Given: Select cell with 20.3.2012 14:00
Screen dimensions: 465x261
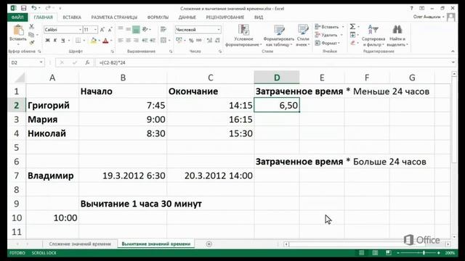Looking at the screenshot, I should [x=211, y=175].
